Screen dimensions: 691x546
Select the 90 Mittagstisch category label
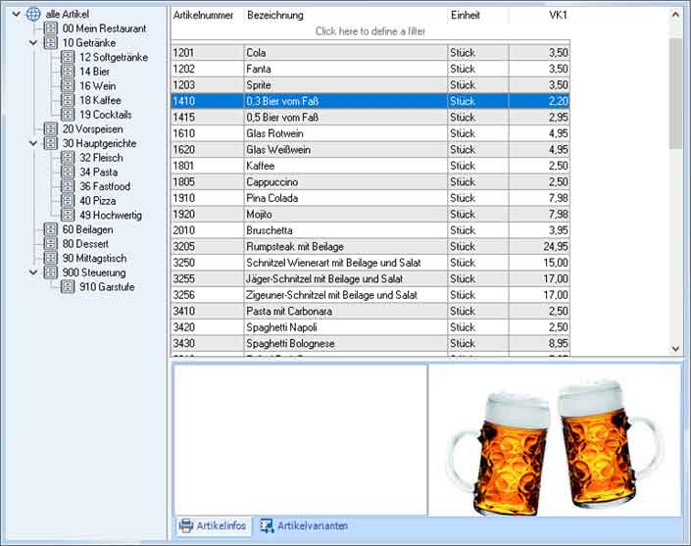(x=94, y=258)
